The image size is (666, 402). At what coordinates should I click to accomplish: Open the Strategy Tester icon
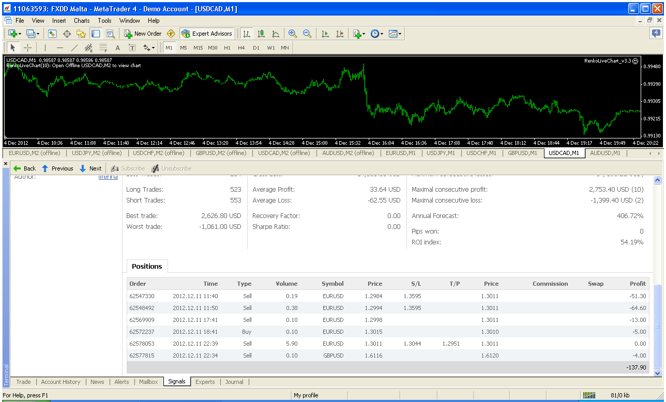[x=110, y=34]
